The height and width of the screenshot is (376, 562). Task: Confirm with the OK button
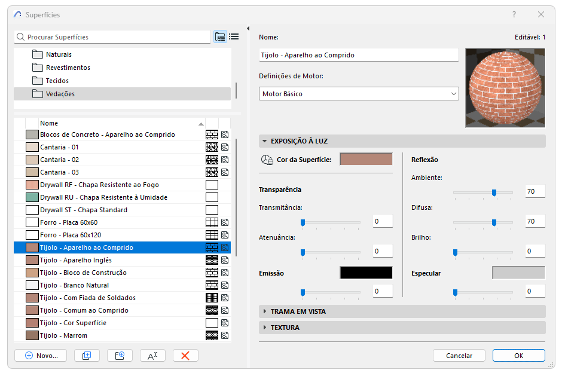tap(518, 356)
